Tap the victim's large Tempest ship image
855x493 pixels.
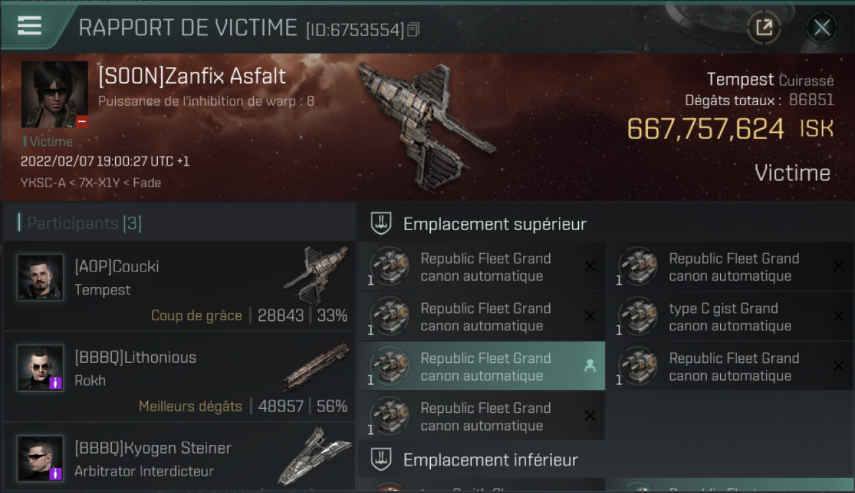coord(424,125)
